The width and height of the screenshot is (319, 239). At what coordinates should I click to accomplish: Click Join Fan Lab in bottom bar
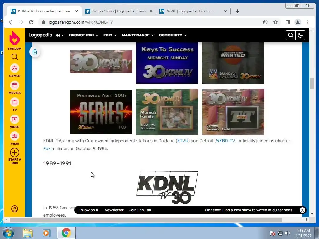[x=140, y=210]
